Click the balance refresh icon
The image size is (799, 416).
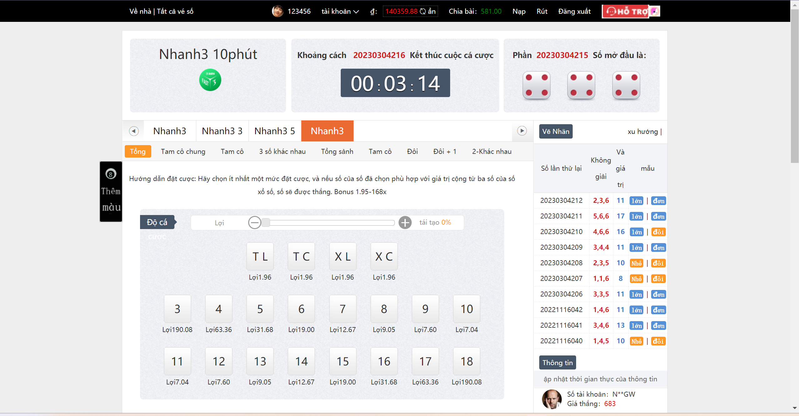pyautogui.click(x=423, y=12)
